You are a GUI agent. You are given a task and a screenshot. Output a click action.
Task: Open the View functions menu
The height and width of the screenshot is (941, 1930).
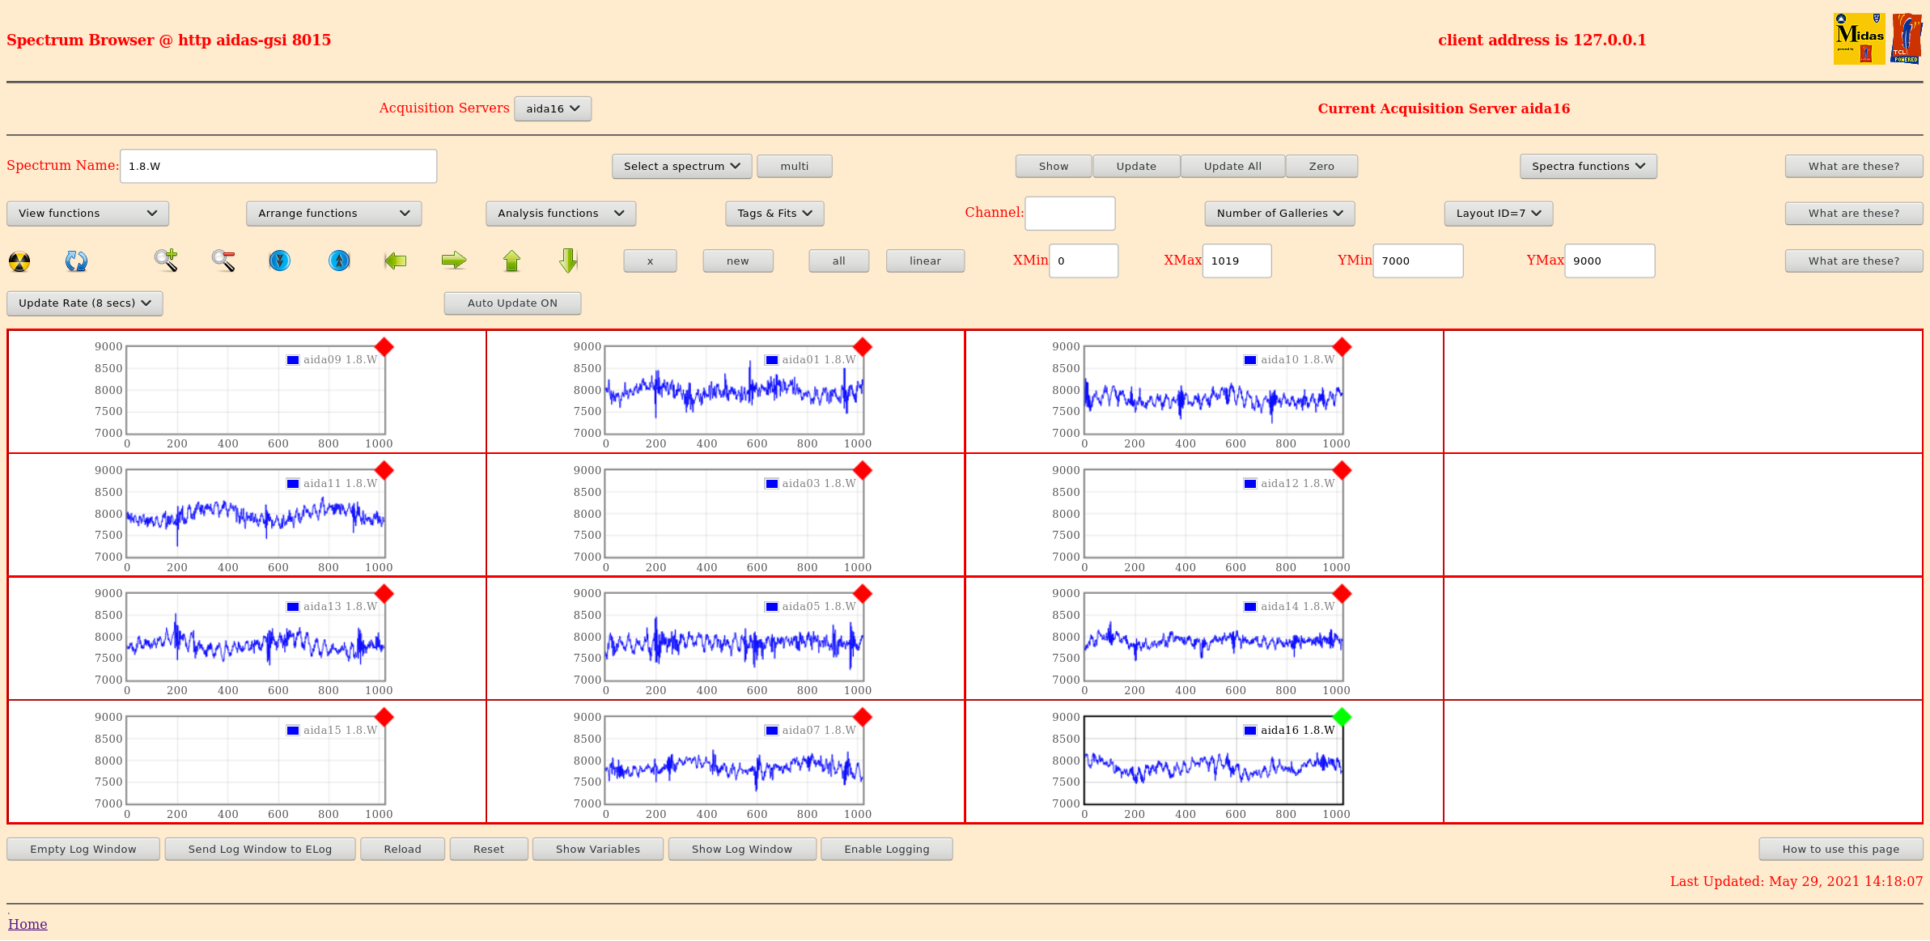pyautogui.click(x=87, y=214)
